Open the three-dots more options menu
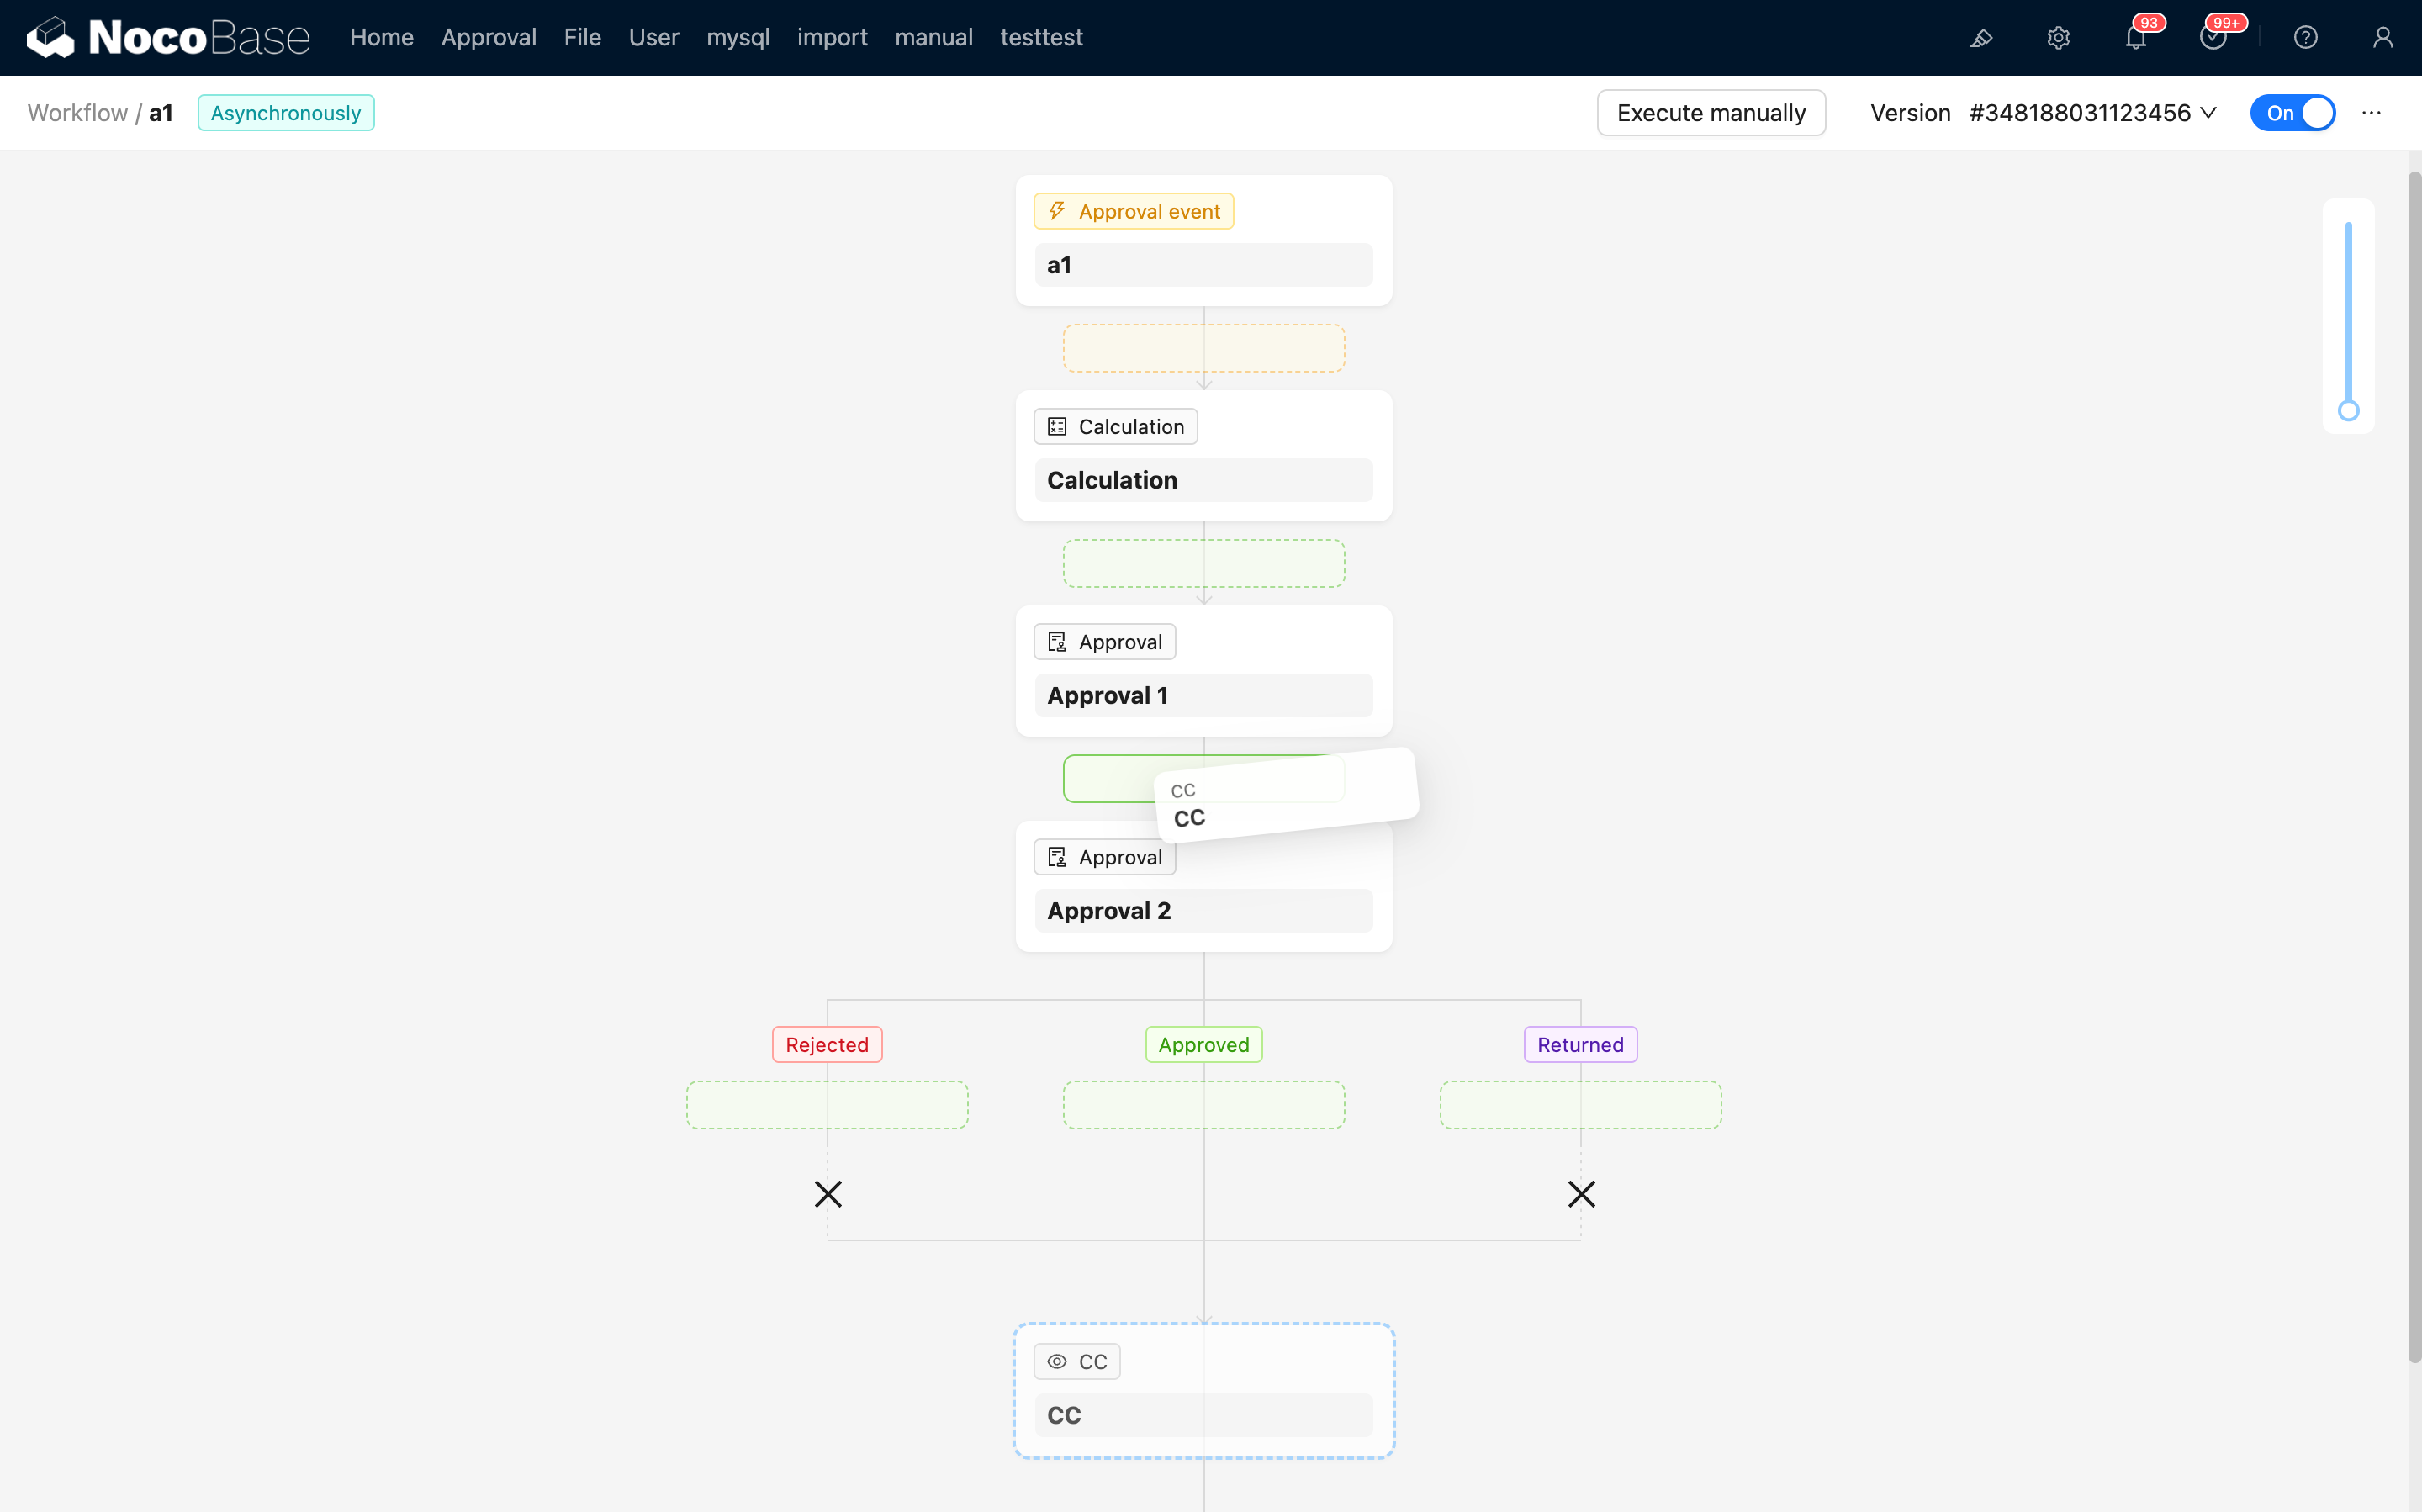Viewport: 2422px width, 1512px height. 2371,113
